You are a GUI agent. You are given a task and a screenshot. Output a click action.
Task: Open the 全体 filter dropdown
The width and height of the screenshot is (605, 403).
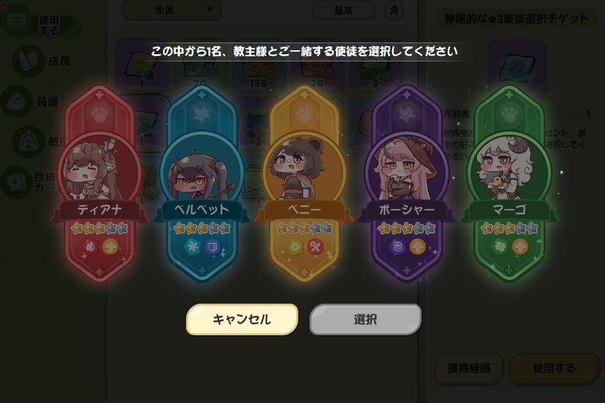tap(172, 10)
